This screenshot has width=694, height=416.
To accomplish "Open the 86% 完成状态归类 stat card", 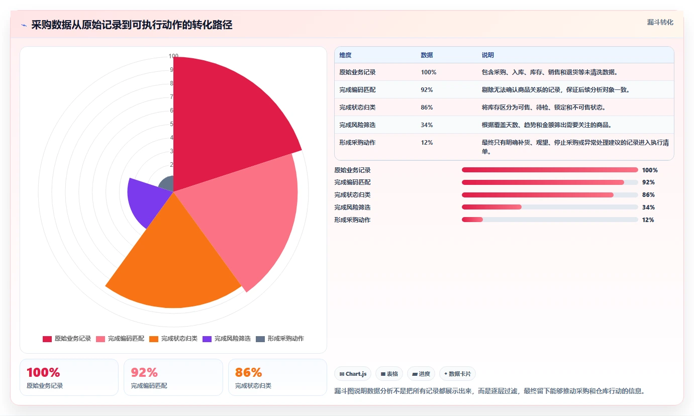I will [x=277, y=377].
